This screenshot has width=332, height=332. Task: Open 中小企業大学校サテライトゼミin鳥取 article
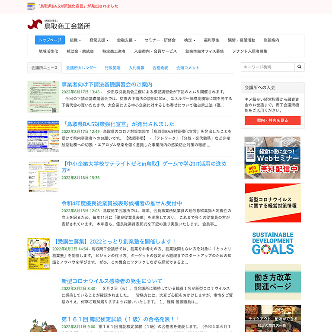click(144, 166)
